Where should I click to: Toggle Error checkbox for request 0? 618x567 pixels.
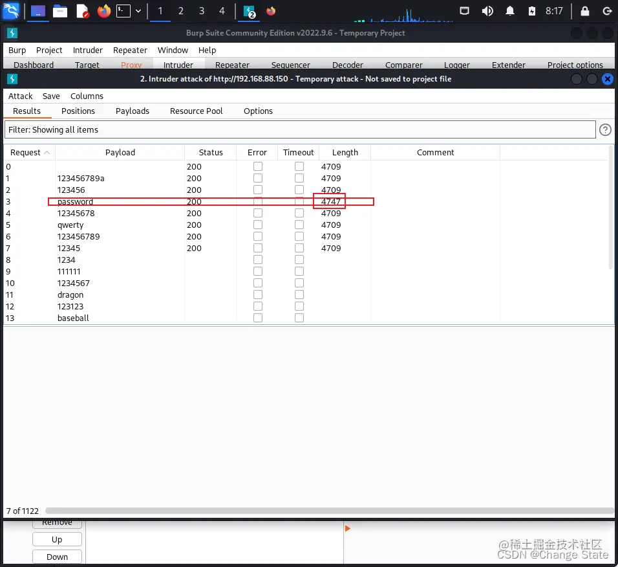[x=258, y=166]
